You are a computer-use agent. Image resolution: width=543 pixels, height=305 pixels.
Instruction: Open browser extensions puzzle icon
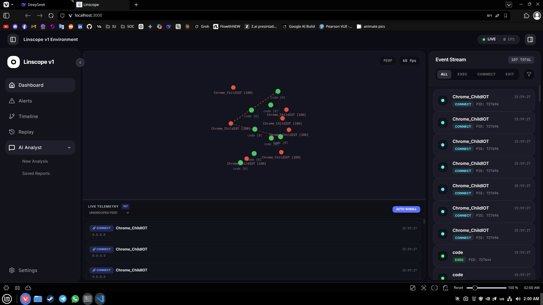tap(526, 16)
